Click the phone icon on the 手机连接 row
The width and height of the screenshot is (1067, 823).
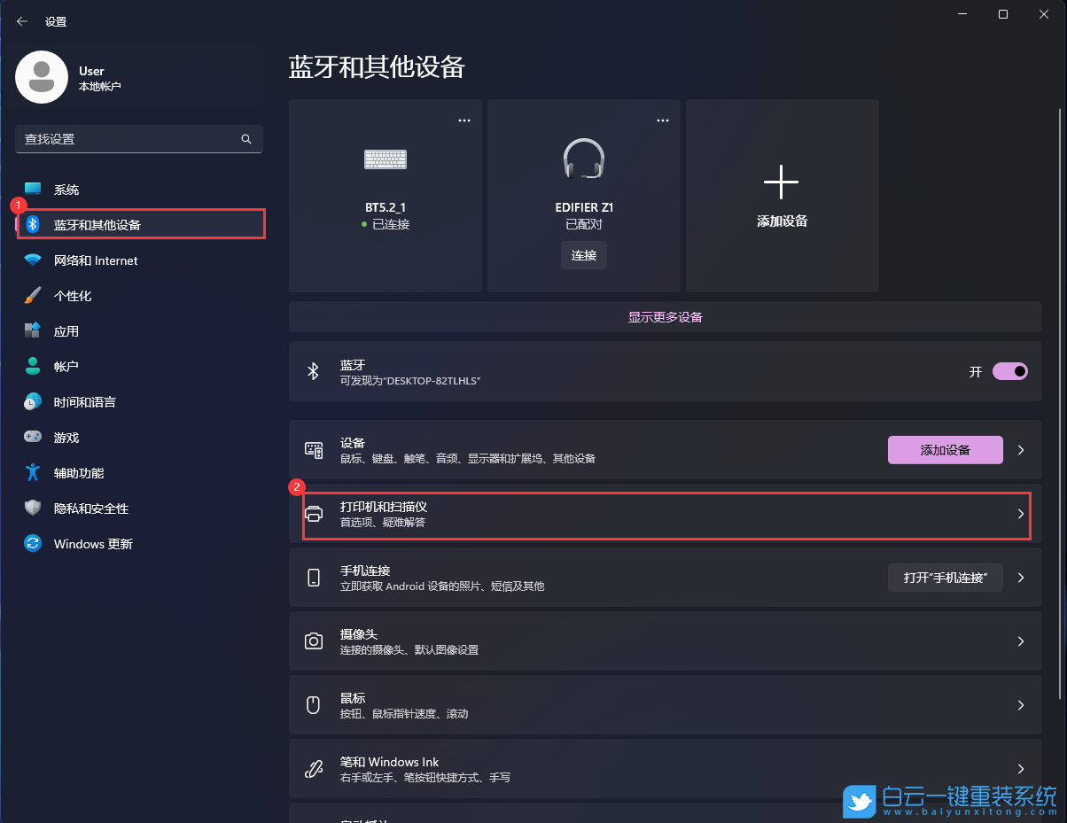coord(314,577)
